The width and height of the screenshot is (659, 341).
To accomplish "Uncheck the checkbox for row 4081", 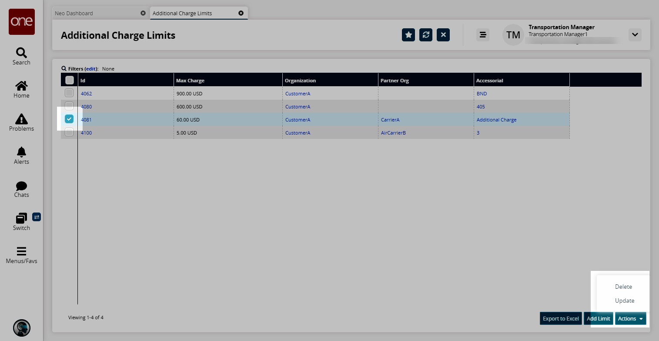I will point(69,119).
